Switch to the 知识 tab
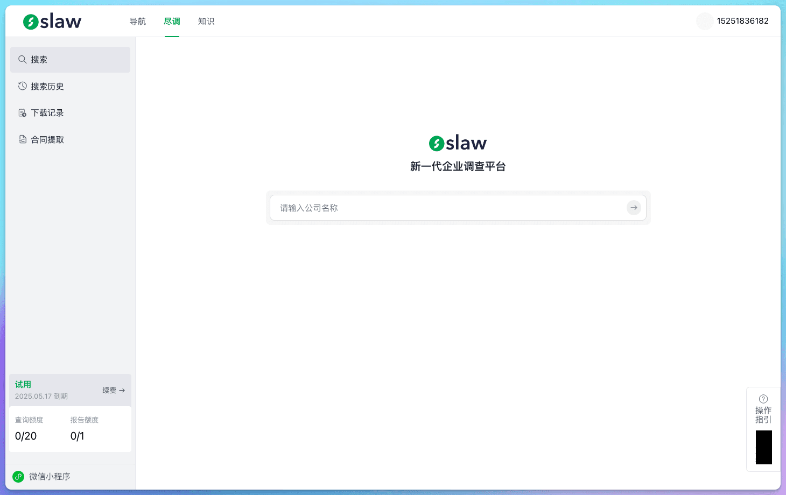Image resolution: width=786 pixels, height=495 pixels. pos(206,22)
